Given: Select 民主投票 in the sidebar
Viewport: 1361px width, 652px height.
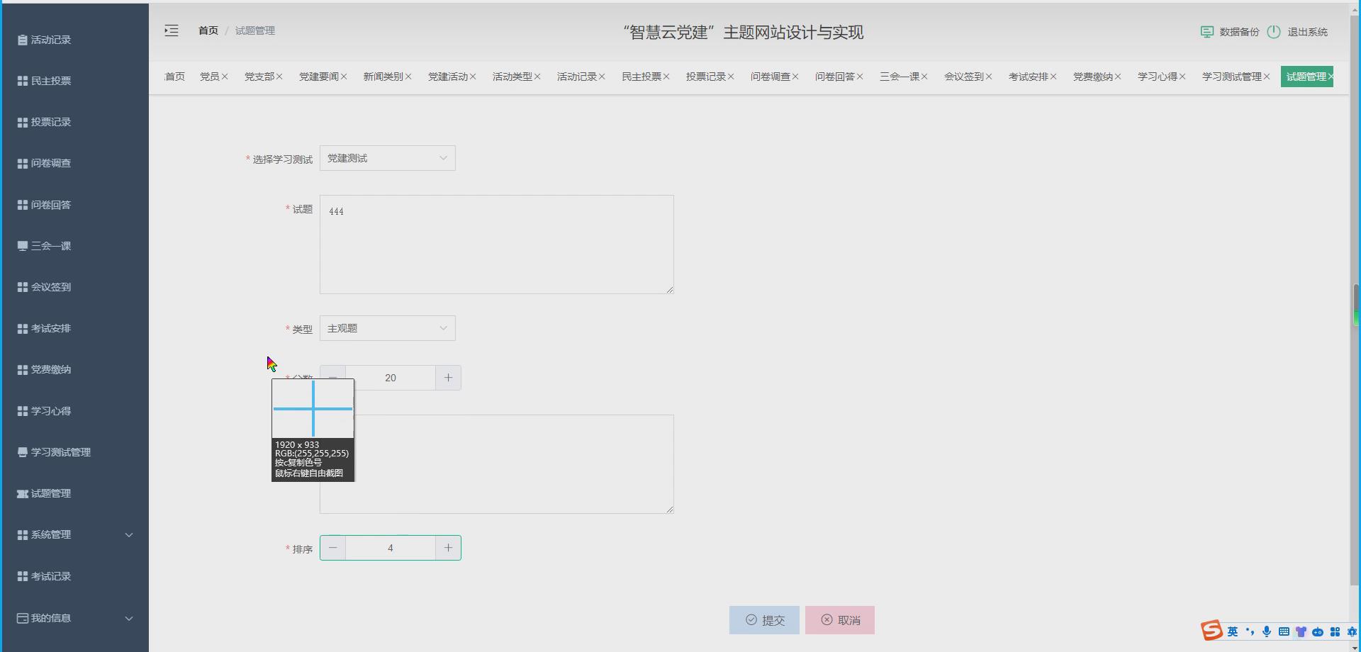Looking at the screenshot, I should pyautogui.click(x=50, y=80).
